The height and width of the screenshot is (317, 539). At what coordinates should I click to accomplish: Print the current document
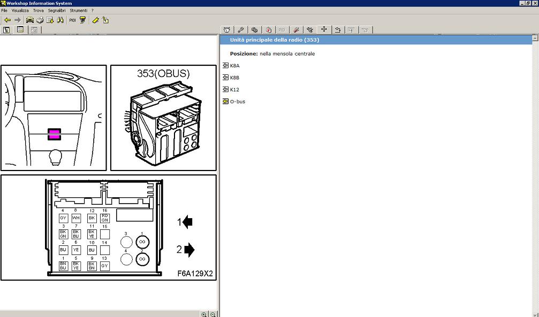tap(40, 20)
